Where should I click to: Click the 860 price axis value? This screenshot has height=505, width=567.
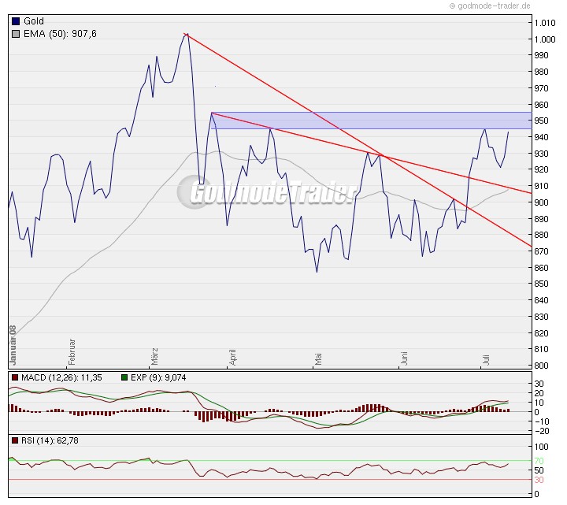tap(541, 268)
